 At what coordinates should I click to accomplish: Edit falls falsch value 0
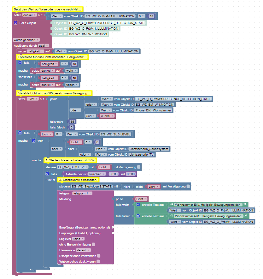(72, 128)
